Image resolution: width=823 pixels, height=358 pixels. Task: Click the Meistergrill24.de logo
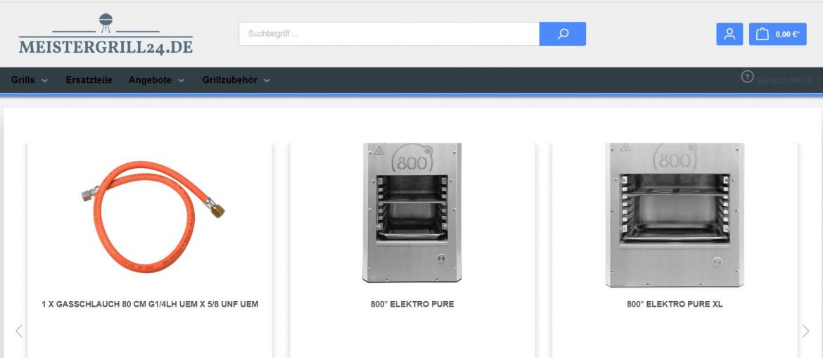[x=106, y=34]
